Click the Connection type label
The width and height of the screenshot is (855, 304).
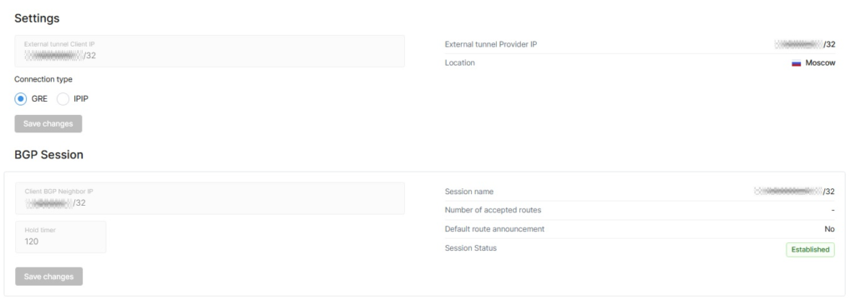[x=43, y=79]
